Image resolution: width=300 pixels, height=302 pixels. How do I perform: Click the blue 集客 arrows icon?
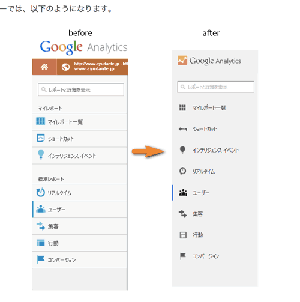click(x=41, y=226)
